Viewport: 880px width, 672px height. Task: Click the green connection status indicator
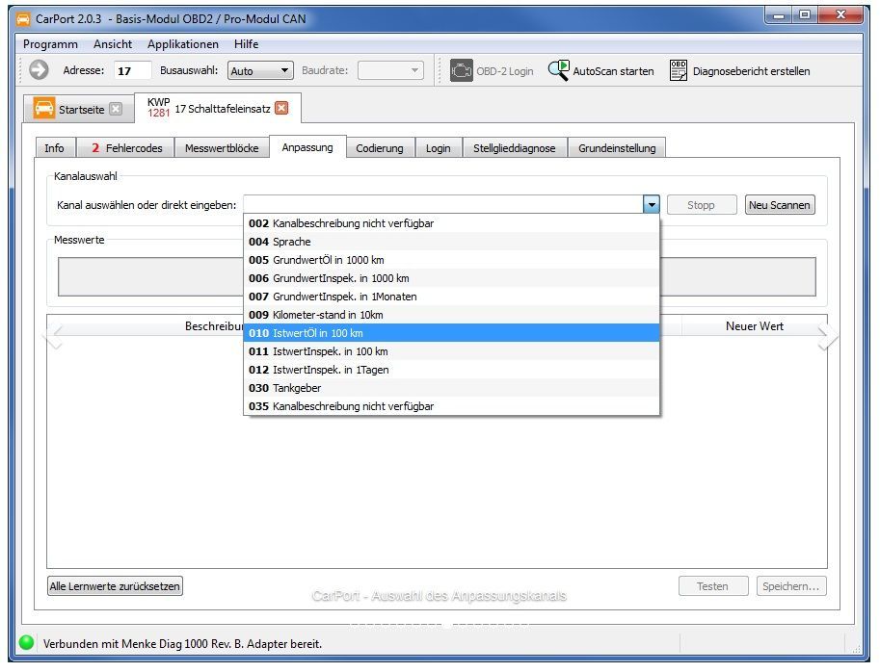(x=27, y=642)
